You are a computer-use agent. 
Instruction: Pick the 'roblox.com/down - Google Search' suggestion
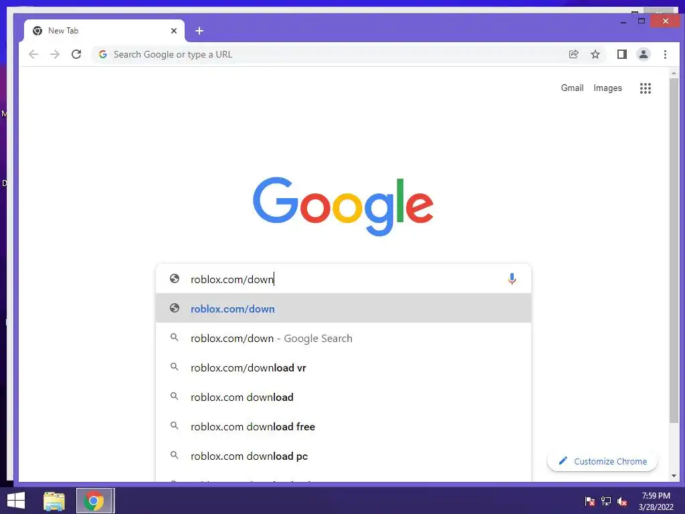(343, 338)
